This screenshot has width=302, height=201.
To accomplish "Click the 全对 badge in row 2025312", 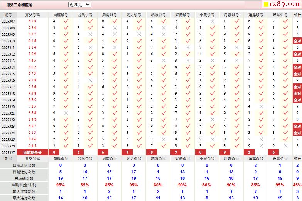I will [297, 54].
